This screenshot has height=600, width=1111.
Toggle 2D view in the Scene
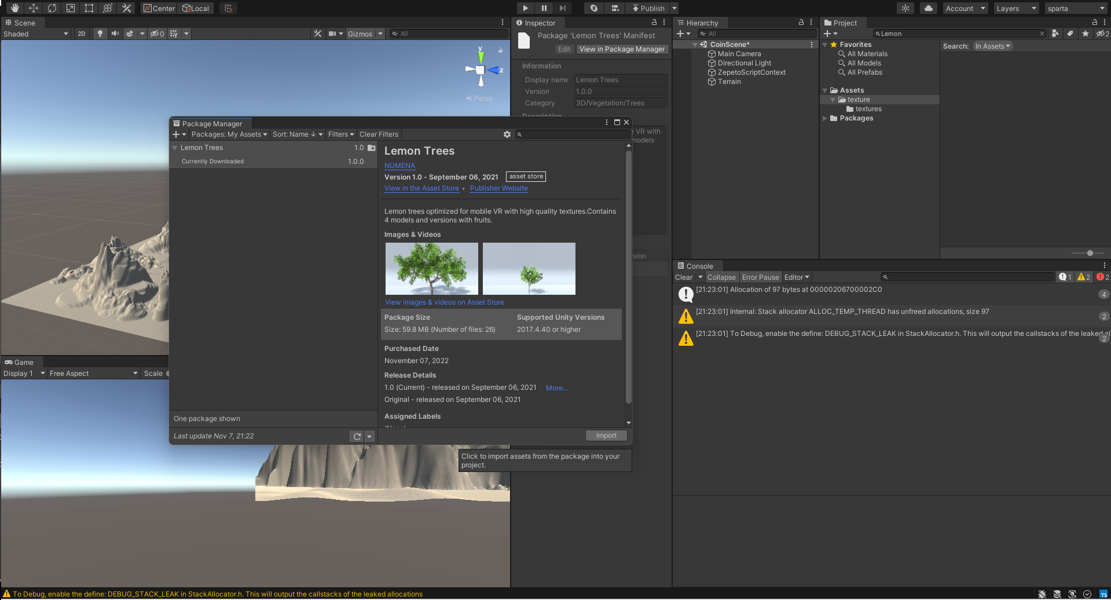[x=82, y=34]
